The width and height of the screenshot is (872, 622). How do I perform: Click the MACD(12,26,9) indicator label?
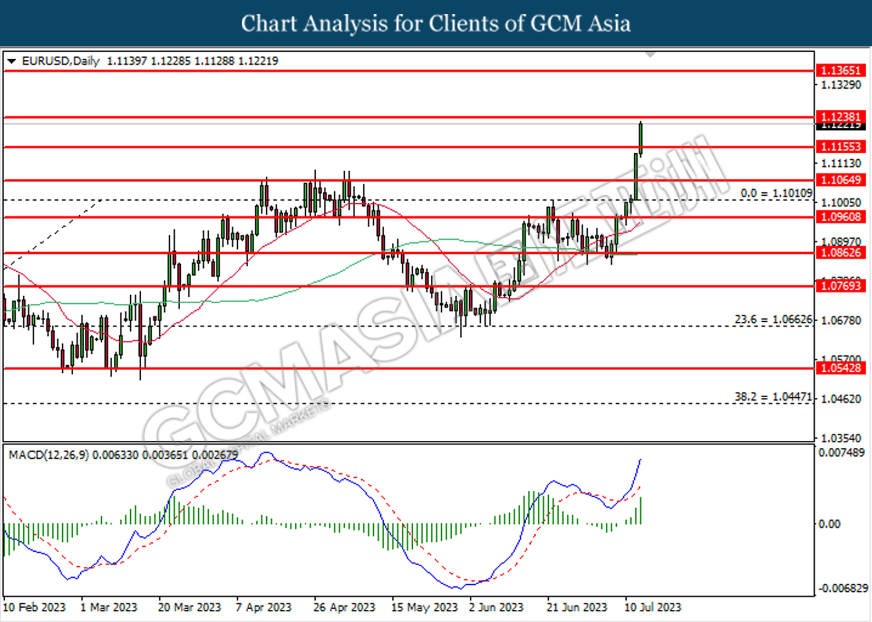pos(49,455)
